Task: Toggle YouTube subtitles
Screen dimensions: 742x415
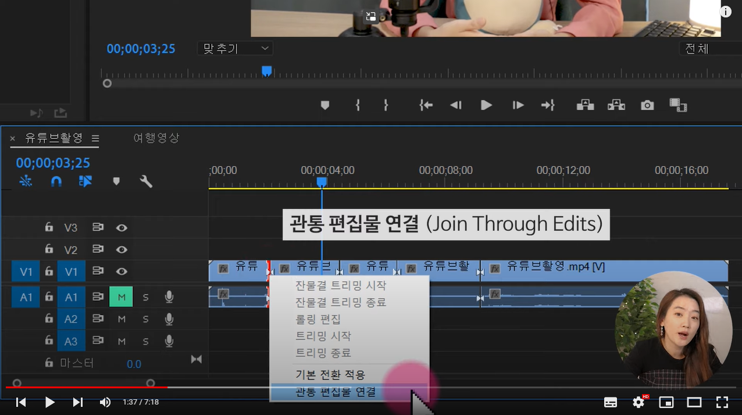Action: pyautogui.click(x=610, y=402)
